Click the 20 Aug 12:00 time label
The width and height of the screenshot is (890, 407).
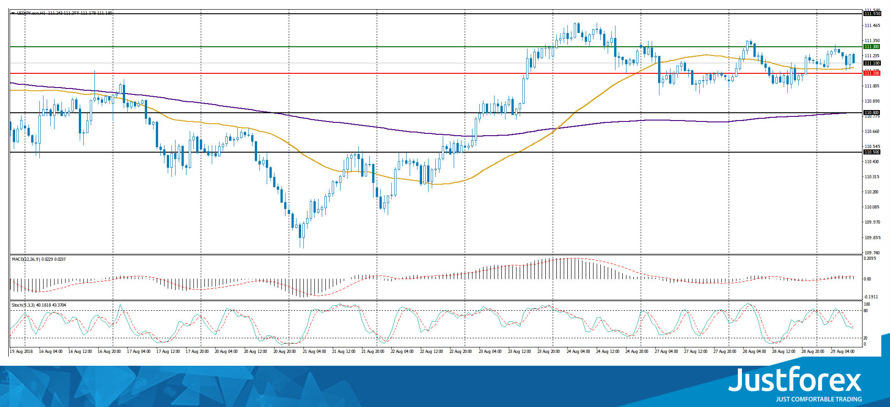click(x=256, y=352)
